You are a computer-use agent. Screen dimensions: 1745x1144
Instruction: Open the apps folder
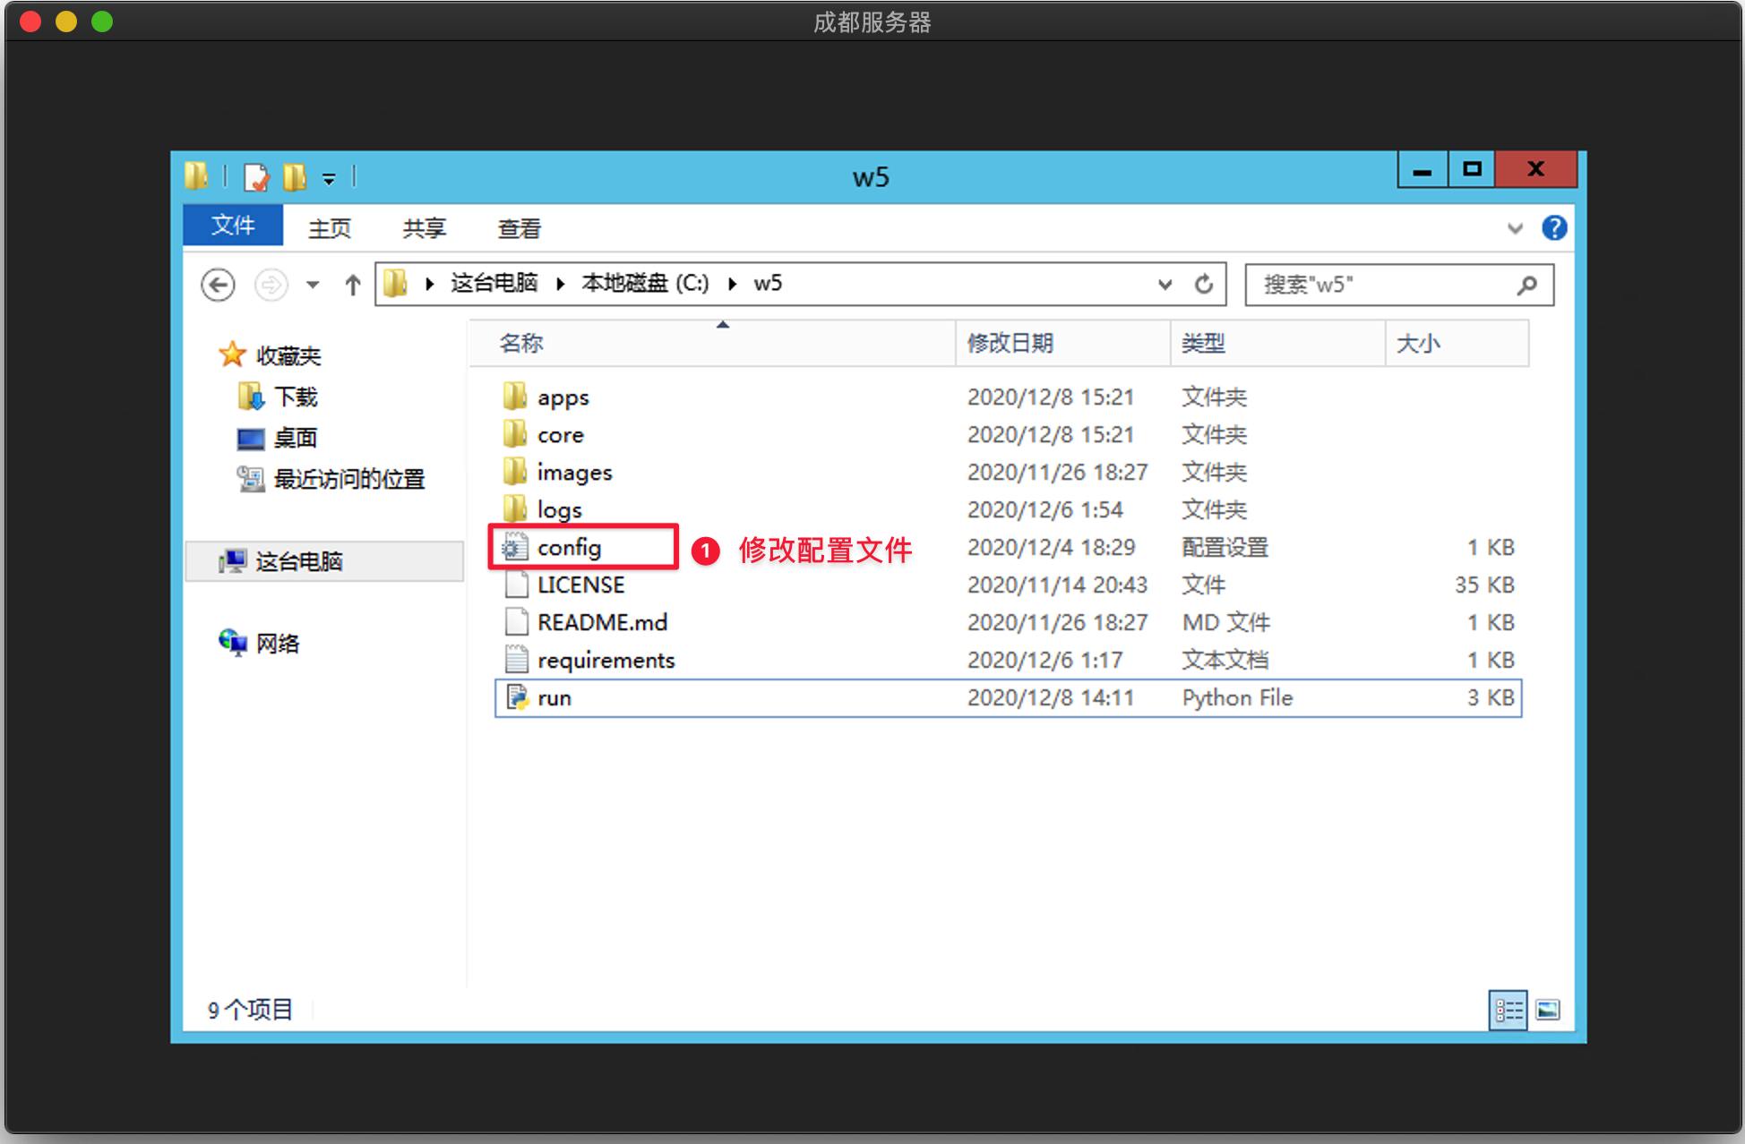(x=562, y=397)
